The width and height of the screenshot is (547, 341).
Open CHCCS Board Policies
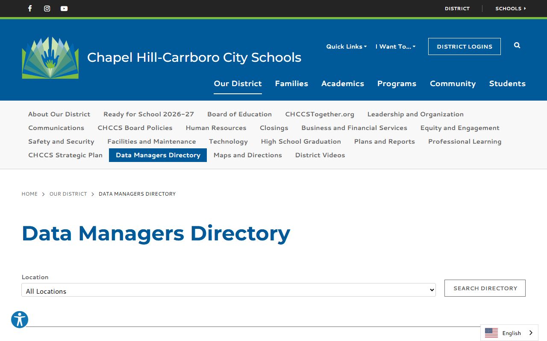pos(135,128)
